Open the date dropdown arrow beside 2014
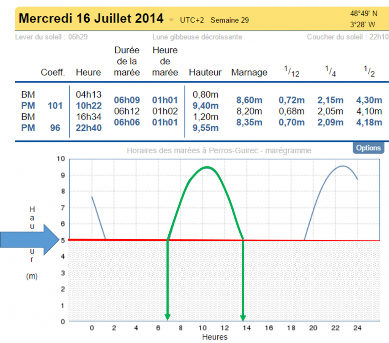389x343 pixels. 171,20
